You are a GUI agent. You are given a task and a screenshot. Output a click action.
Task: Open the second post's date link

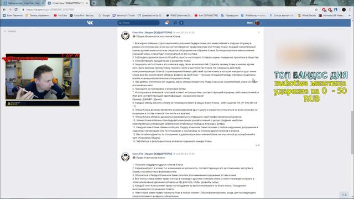[x=183, y=154]
